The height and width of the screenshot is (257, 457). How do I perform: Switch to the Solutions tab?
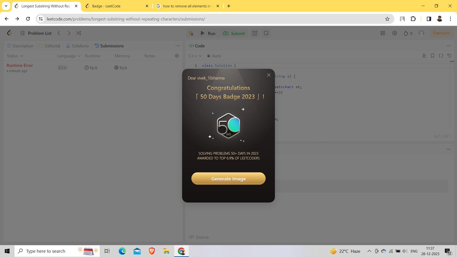click(77, 46)
